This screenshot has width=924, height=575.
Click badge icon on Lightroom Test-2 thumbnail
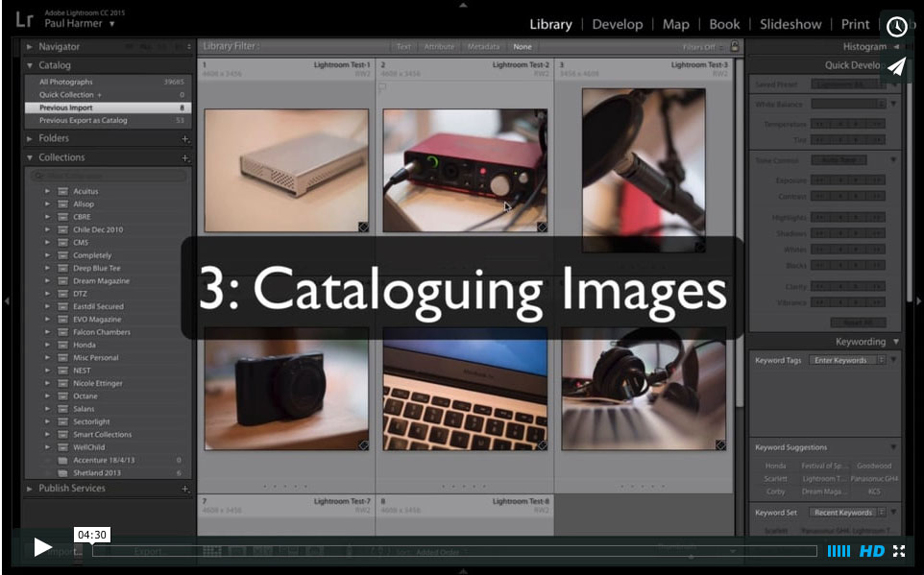point(542,227)
